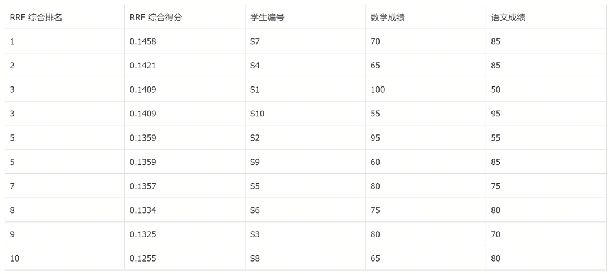Viewport: 610px width, 274px height.
Task: Select the Chinese score 95 cell
Action: pos(495,114)
